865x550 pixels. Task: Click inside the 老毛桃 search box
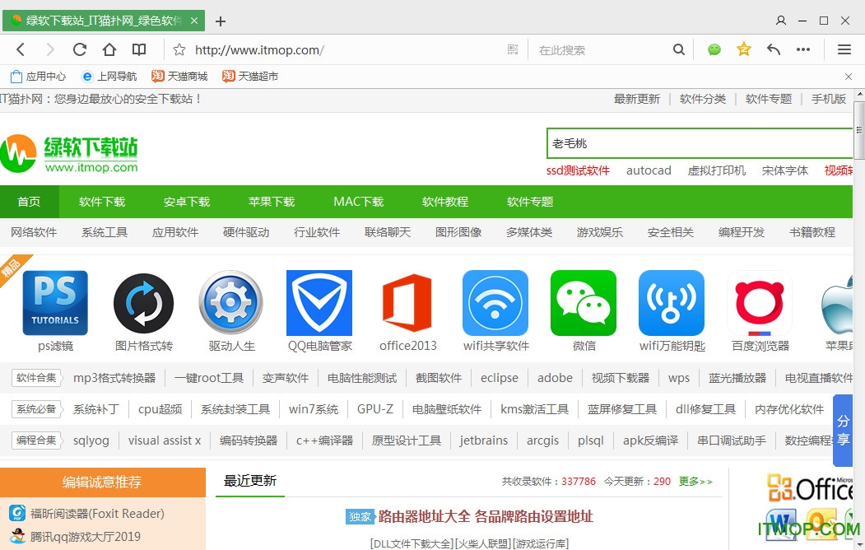(x=700, y=142)
